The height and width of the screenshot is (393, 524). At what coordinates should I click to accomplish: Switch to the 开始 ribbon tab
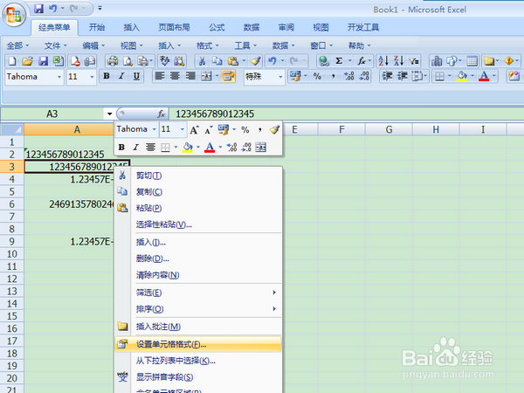coord(97,27)
